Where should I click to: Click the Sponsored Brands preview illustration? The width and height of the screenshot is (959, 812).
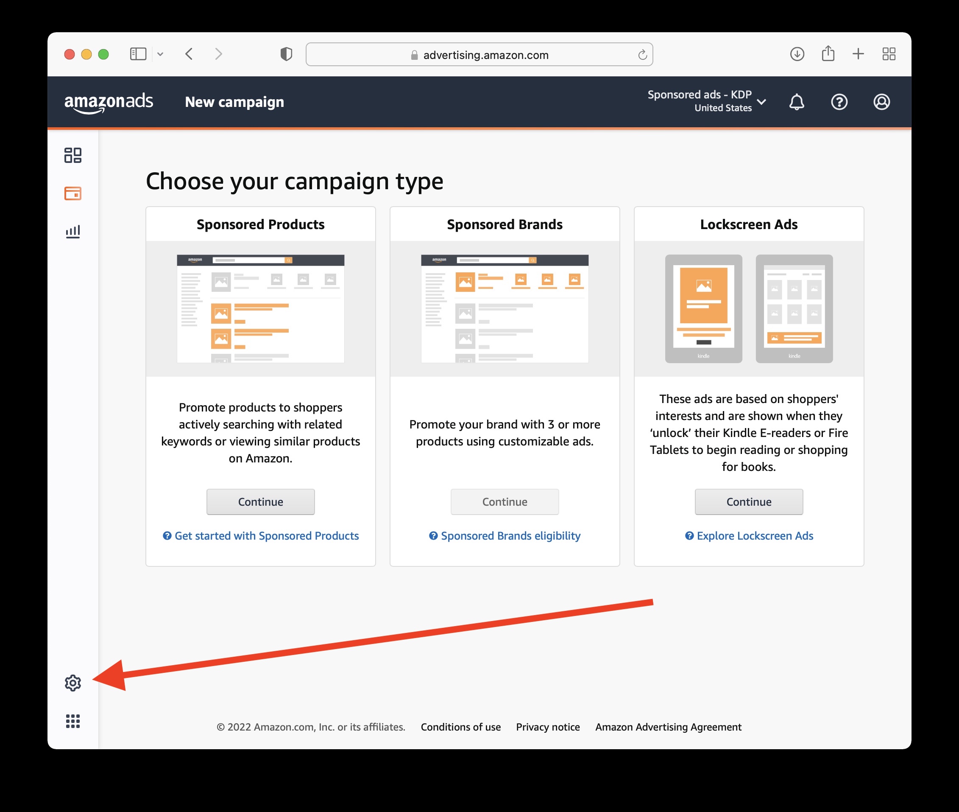coord(505,308)
